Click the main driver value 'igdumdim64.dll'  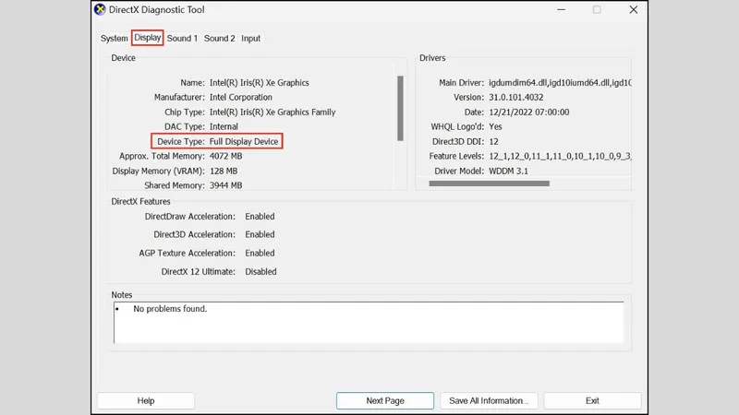point(517,82)
